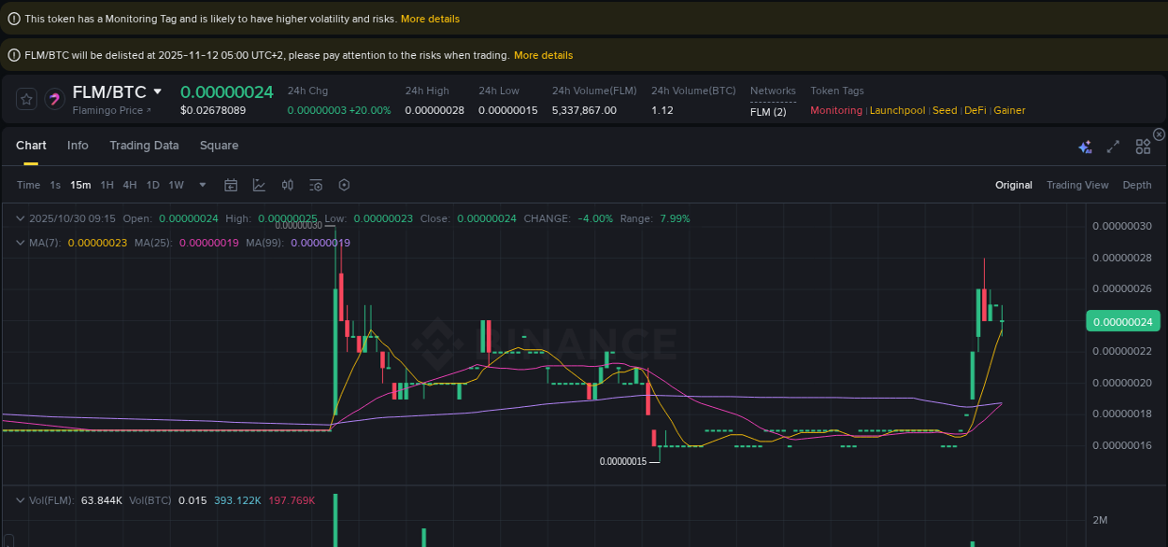Viewport: 1168px width, 547px height.
Task: Click More details on the delisting notice
Action: (543, 55)
